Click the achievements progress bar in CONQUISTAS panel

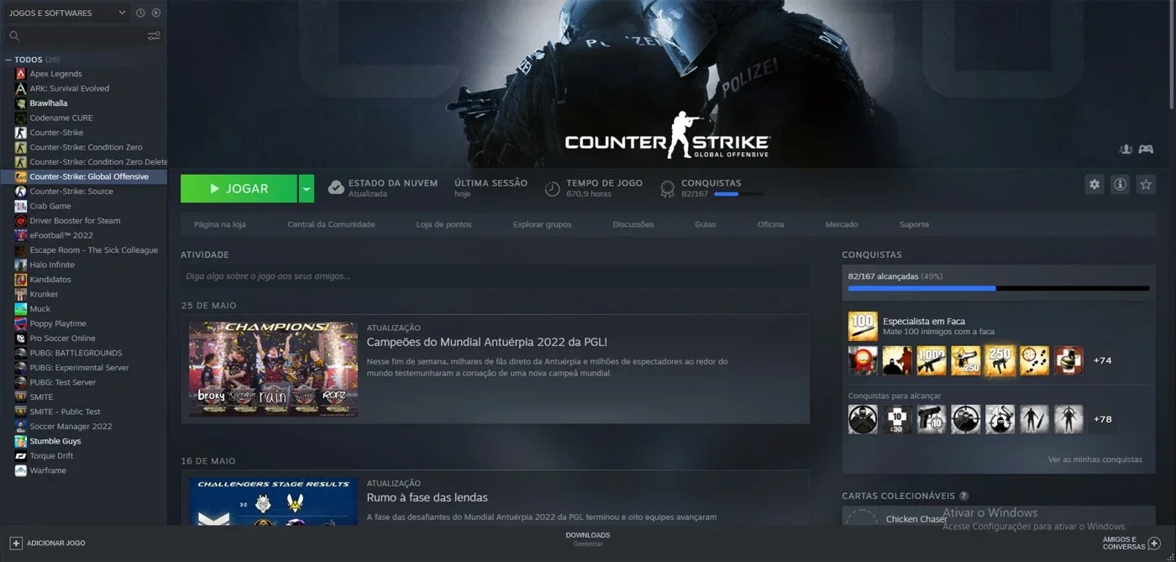[999, 288]
